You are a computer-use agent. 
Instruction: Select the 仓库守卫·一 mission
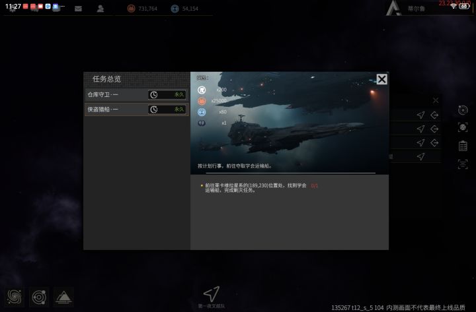pos(137,95)
